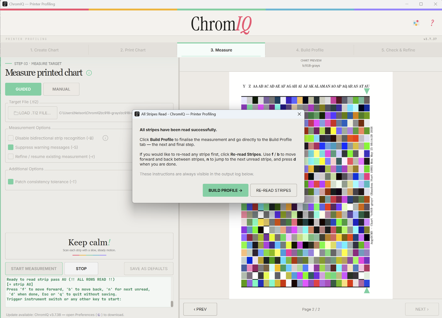Toggle Patch consistency tolerance checkbox

[11, 182]
